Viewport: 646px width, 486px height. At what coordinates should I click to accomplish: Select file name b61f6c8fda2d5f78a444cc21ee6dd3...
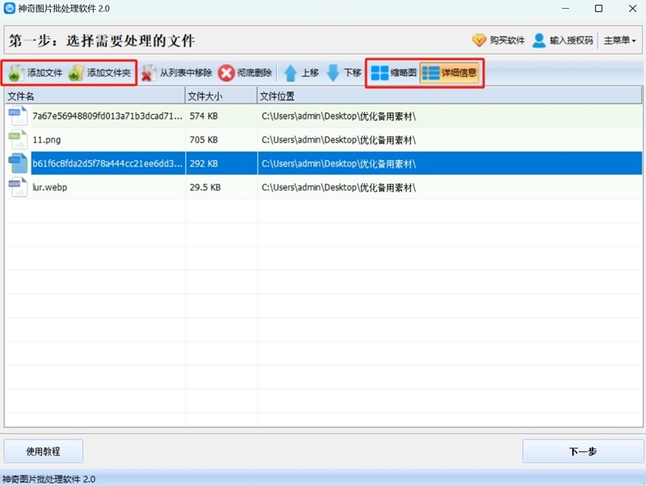[x=107, y=163]
